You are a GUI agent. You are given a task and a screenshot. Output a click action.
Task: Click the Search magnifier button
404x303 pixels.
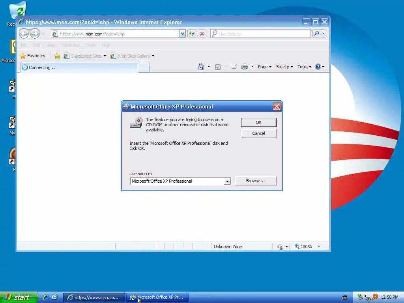(x=316, y=34)
